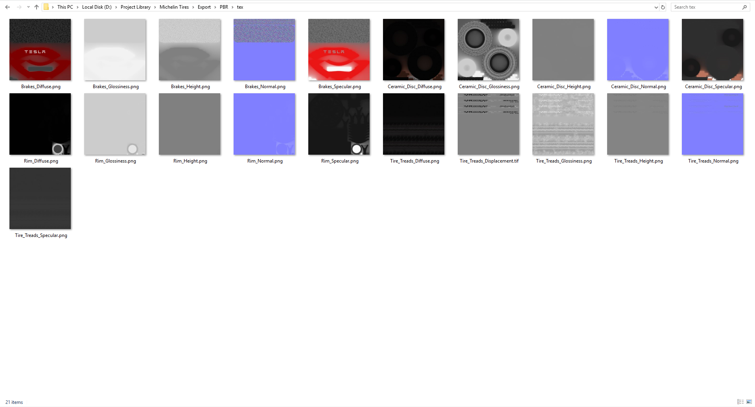The image size is (755, 407).
Task: Click the Ceramic_Disc_Glossiness.png file name
Action: pyautogui.click(x=489, y=87)
